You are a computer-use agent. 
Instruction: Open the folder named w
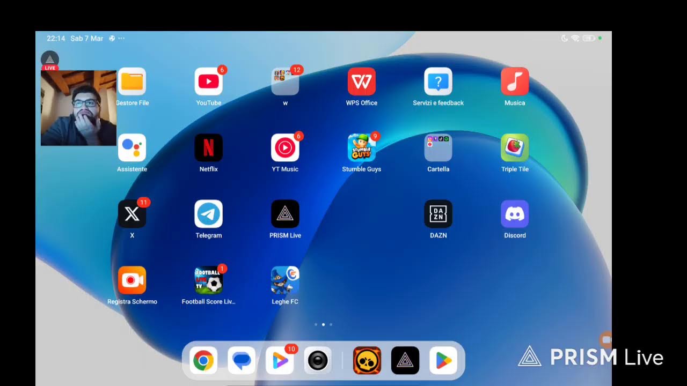pos(285,81)
